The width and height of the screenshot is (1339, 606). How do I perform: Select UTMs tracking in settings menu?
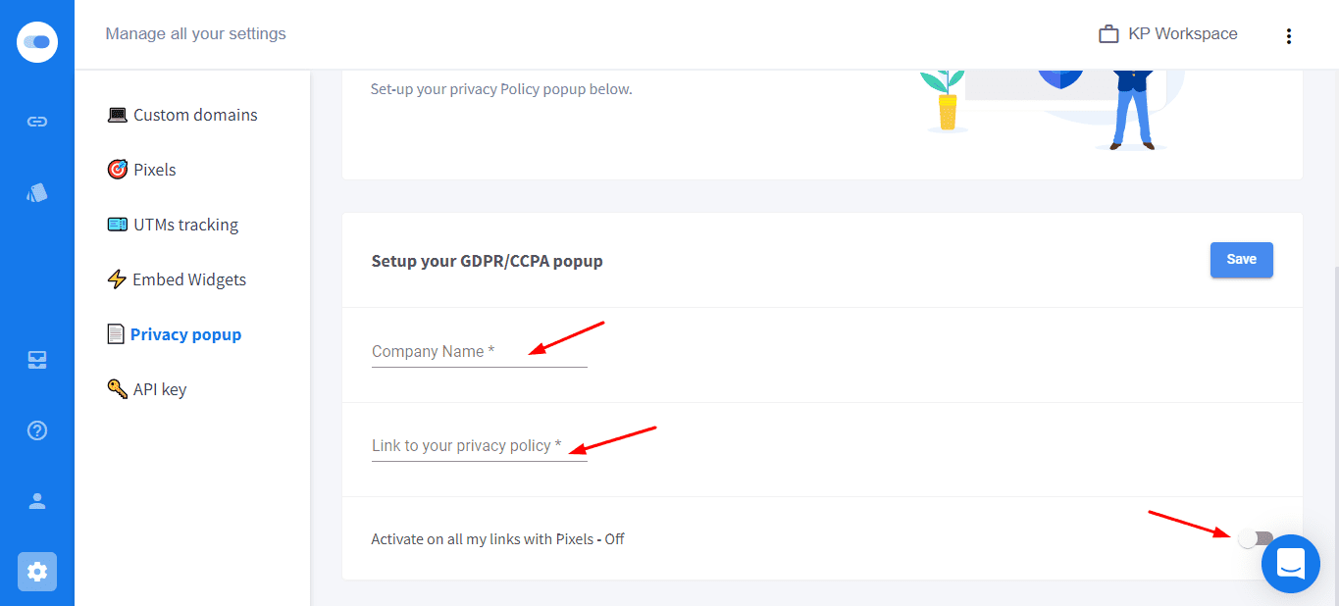185,225
